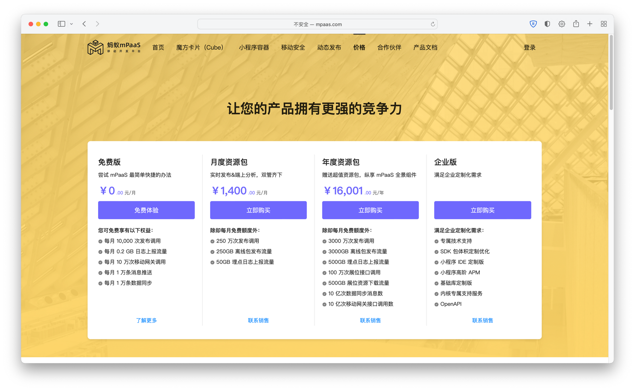
Task: Click 小程序 IDE 定制版 text
Action: tap(462, 262)
